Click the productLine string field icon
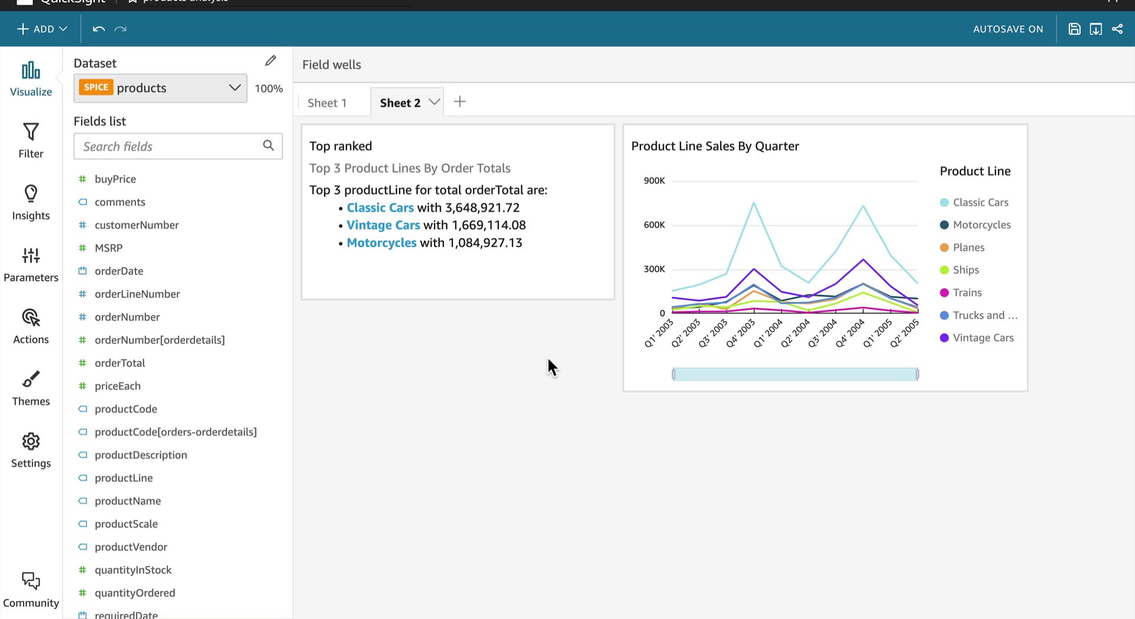 tap(83, 478)
